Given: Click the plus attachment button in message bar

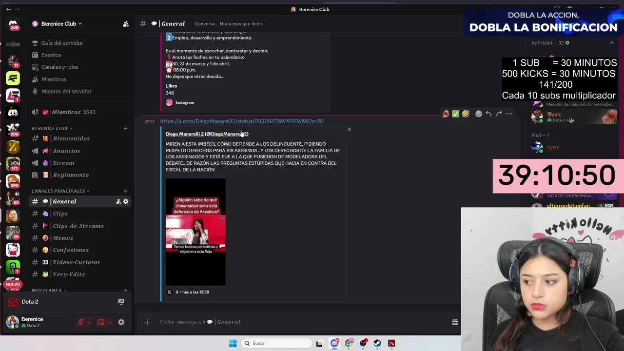Looking at the screenshot, I should click(x=147, y=322).
